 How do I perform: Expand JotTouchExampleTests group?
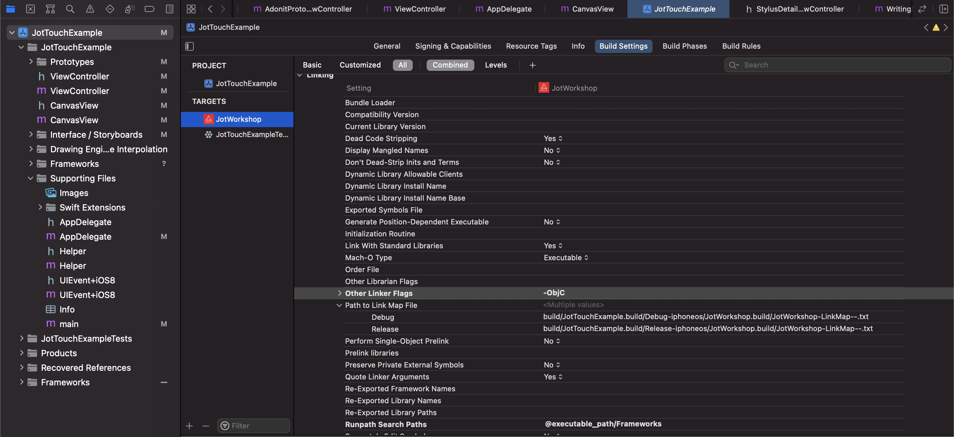pos(21,338)
